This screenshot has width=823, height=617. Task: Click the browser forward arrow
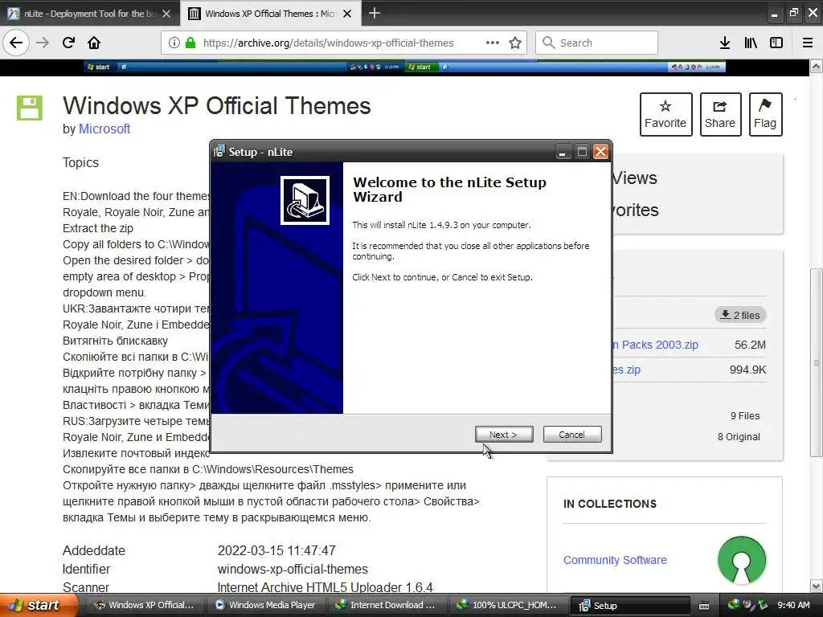tap(43, 43)
